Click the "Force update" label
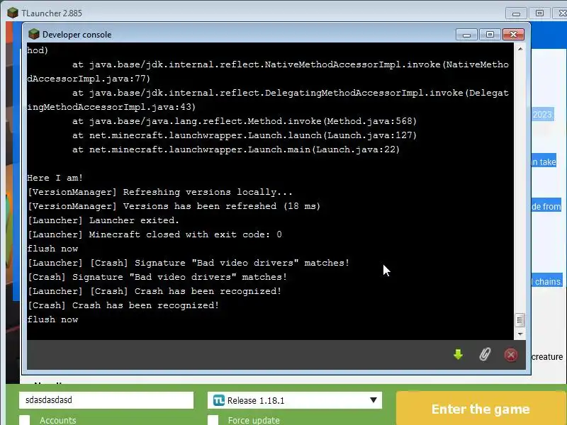Viewport: 567px width, 425px height. (254, 420)
